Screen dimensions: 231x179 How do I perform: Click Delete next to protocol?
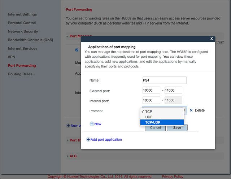pyautogui.click(x=200, y=110)
